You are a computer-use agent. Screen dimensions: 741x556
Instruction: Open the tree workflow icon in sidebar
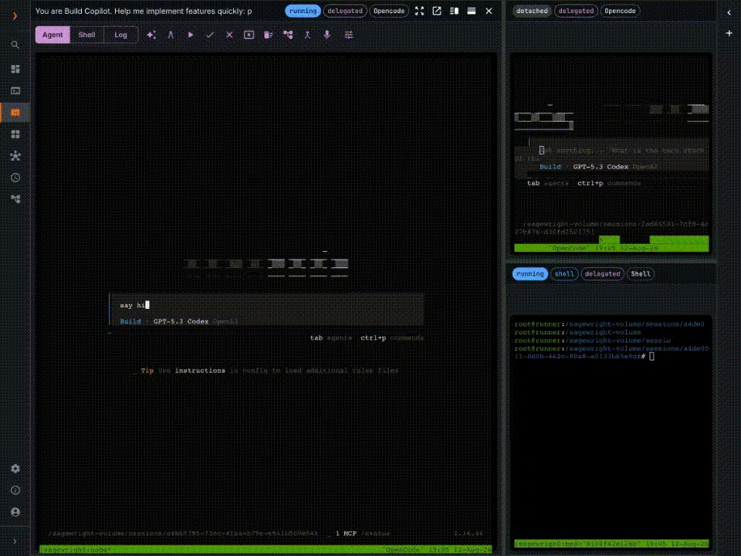click(x=15, y=199)
